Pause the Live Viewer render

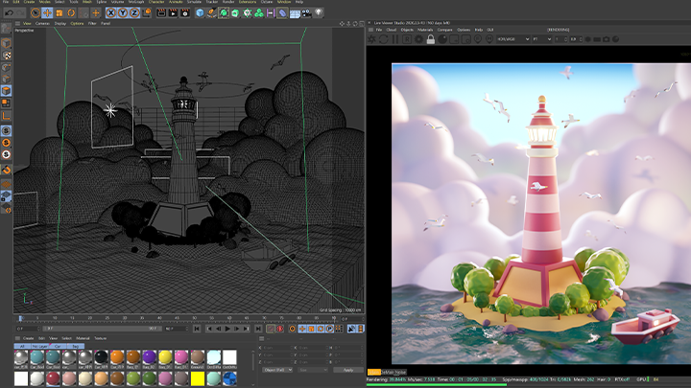click(395, 39)
